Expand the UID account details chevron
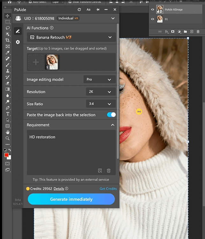This screenshot has height=239, width=205. 113,19
